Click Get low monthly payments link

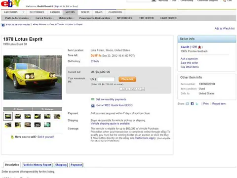111,99
